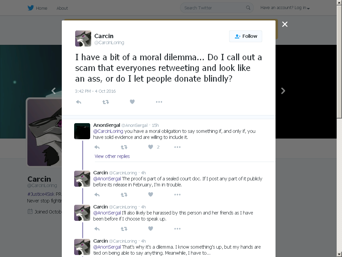Click the page vertical scrollbar thumb

[x=339, y=61]
